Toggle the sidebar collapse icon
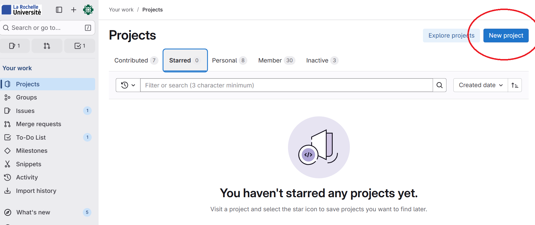Viewport: 535px width, 225px height. click(59, 10)
